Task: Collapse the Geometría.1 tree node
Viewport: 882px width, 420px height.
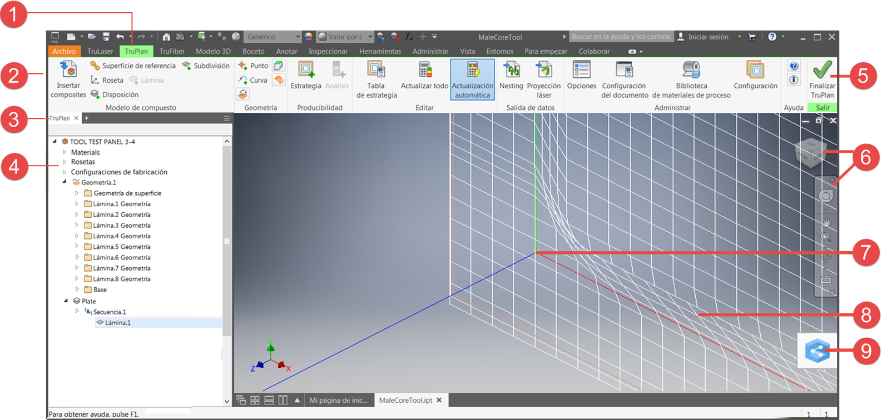Action: point(65,182)
